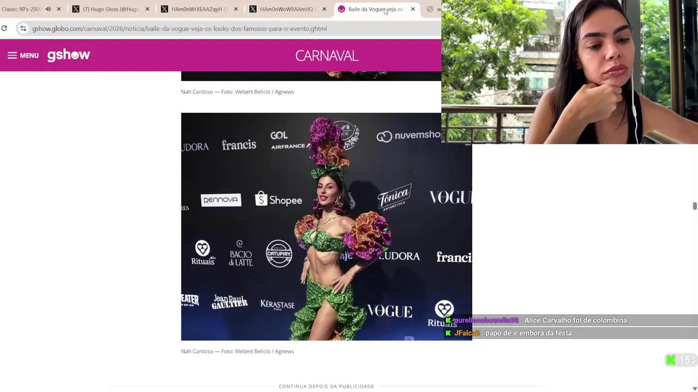The height and width of the screenshot is (392, 698).
Task: Click the Shopee logo in photo backdrop
Action: click(278, 200)
